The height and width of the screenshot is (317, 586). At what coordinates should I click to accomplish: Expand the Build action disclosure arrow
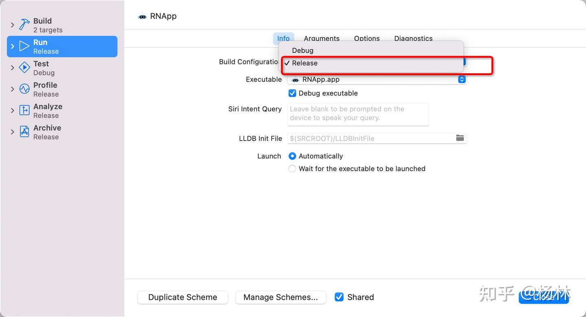(x=13, y=25)
